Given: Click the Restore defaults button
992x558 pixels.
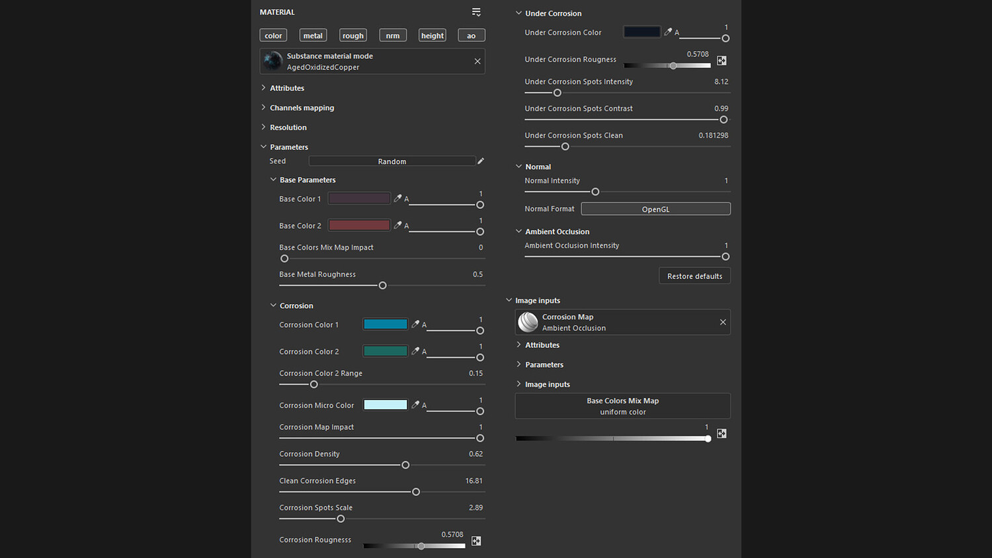Looking at the screenshot, I should coord(694,276).
